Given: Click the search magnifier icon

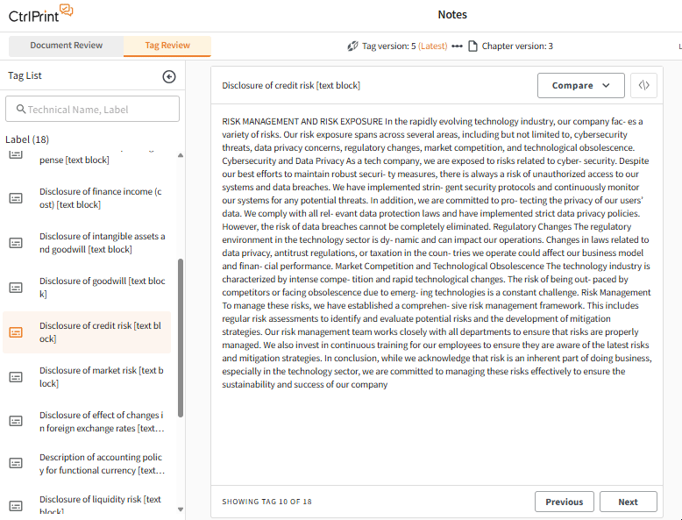Looking at the screenshot, I should coord(18,110).
